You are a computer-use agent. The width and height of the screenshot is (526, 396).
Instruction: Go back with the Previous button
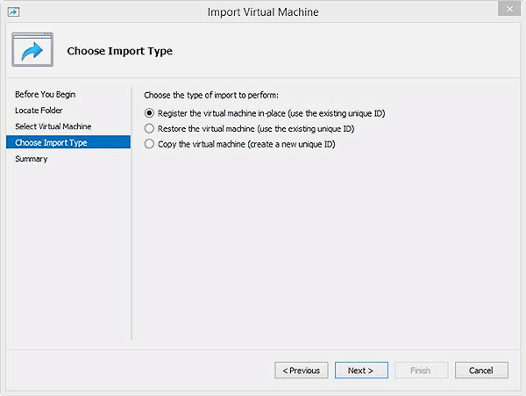point(302,371)
